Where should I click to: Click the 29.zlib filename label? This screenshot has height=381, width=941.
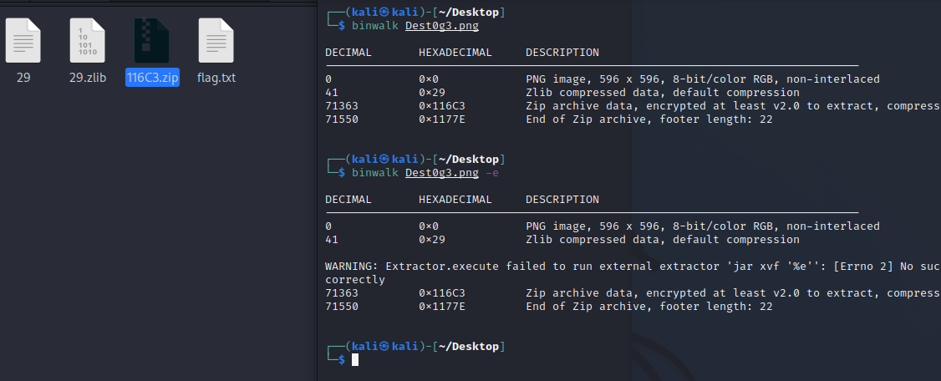tap(88, 79)
